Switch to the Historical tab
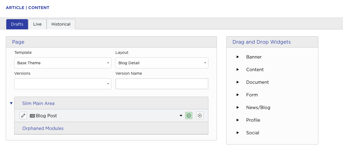This screenshot has height=167, width=343. click(x=61, y=24)
